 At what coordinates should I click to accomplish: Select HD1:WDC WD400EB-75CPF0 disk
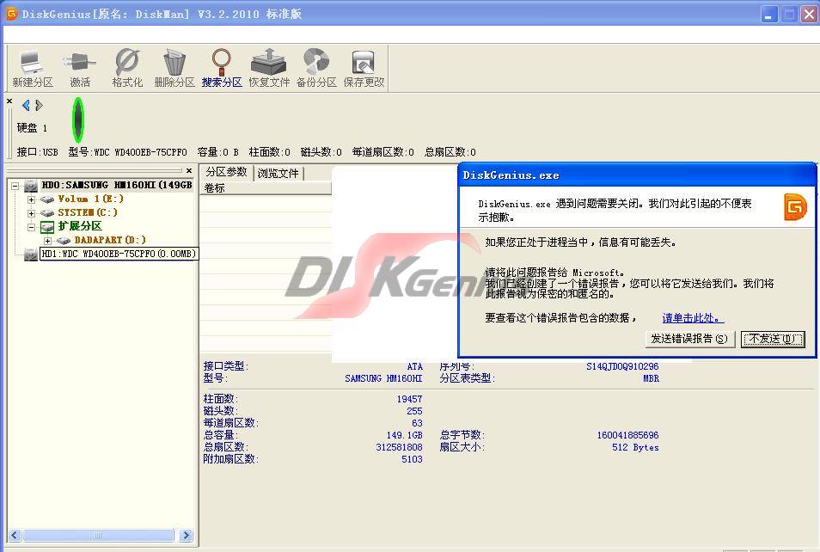pyautogui.click(x=119, y=254)
